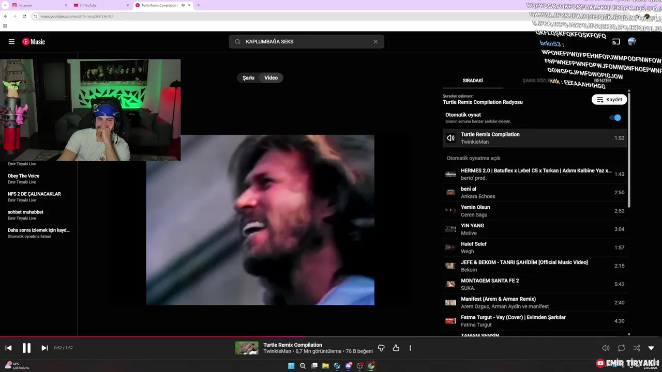Select the SIRADAKİ tab
662x372 pixels.
(473, 81)
